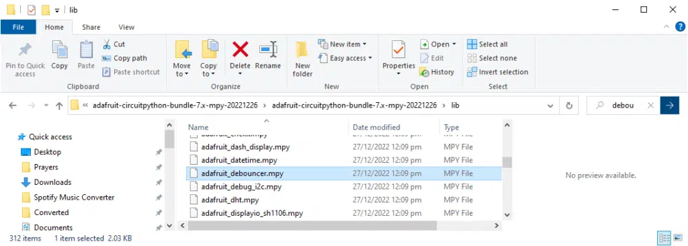
Task: Clear the search box text
Action: pos(650,106)
